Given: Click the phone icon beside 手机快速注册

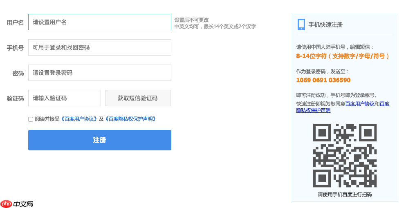Looking at the screenshot, I should tap(301, 25).
